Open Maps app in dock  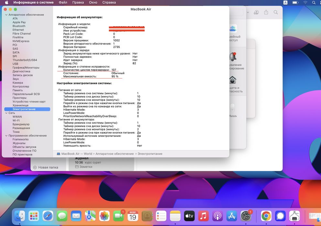coord(90,216)
